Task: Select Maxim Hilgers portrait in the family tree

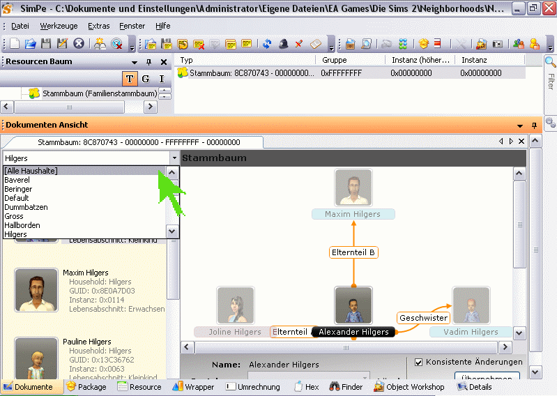Action: pos(353,188)
